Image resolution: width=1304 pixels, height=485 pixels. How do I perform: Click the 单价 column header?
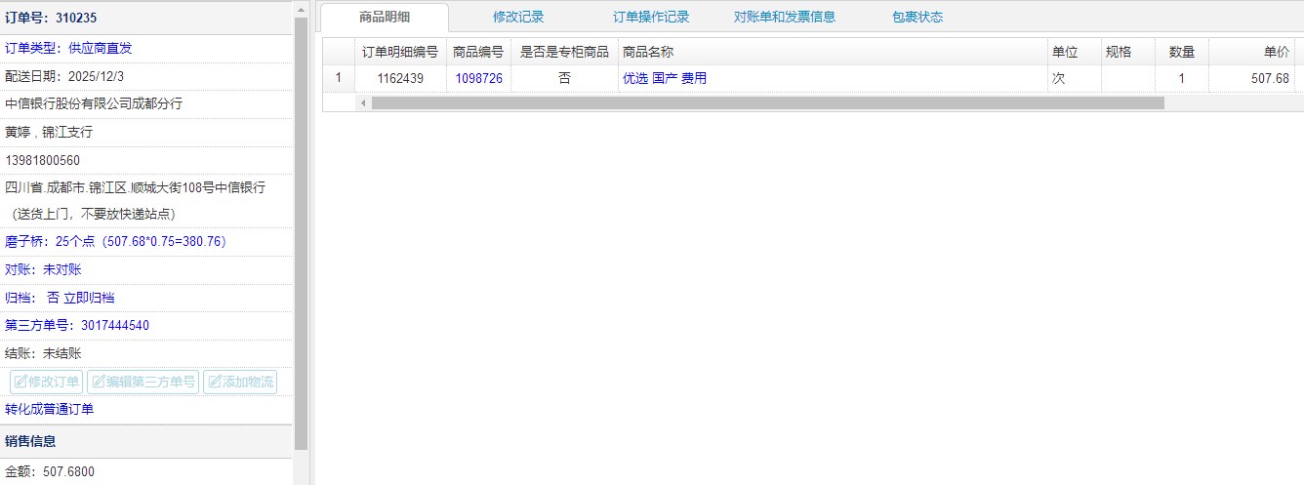tap(1276, 52)
